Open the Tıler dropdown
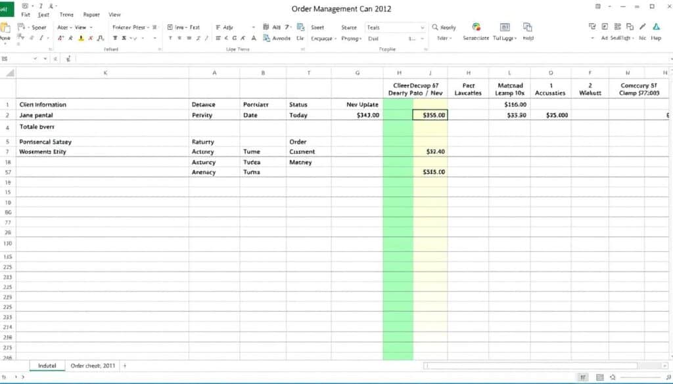 (444, 38)
